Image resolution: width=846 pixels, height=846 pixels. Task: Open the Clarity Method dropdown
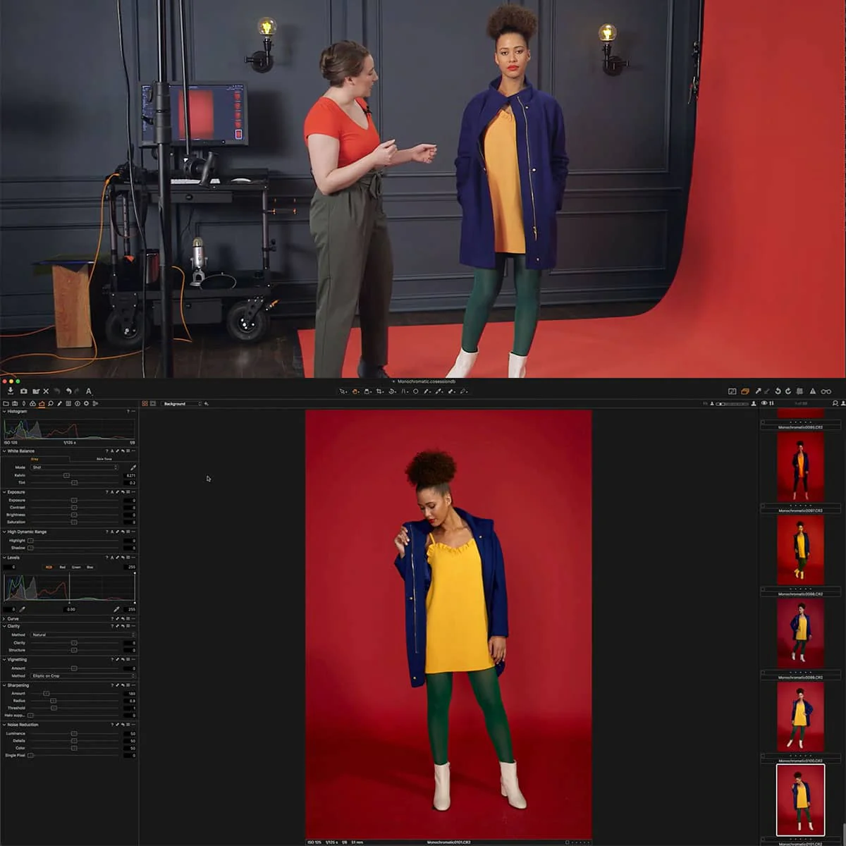pos(82,635)
